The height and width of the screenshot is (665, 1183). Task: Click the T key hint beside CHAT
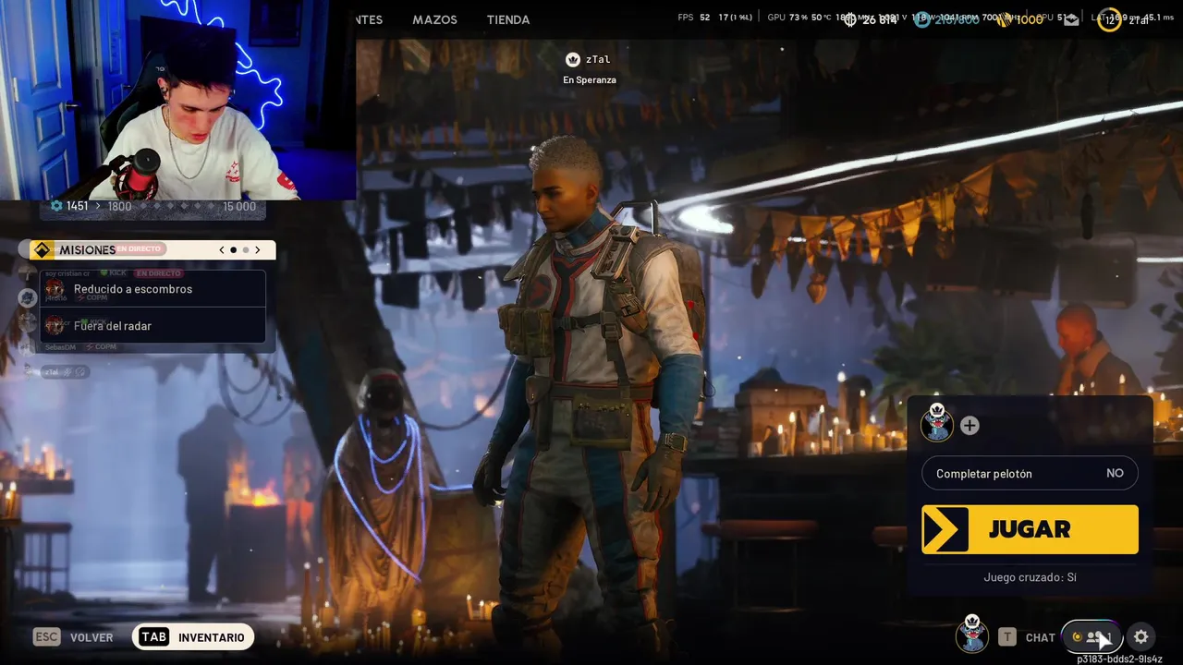point(1007,637)
